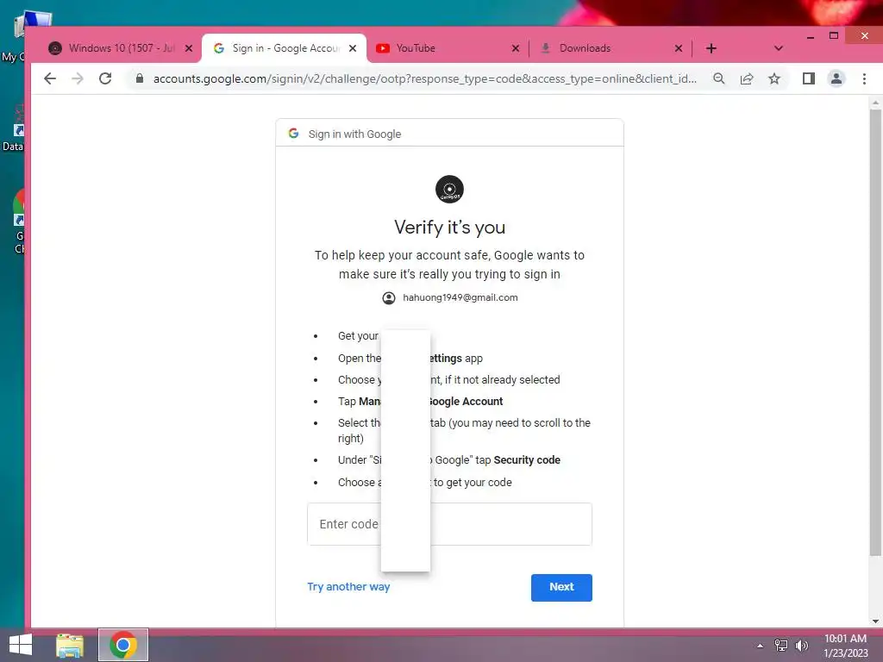Open the zoom magnifier in address bar

(719, 78)
